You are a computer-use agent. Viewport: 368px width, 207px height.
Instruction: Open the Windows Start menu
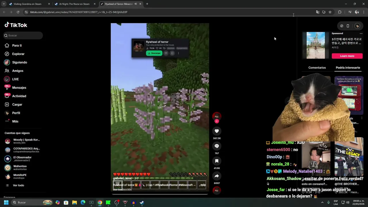coord(6,202)
